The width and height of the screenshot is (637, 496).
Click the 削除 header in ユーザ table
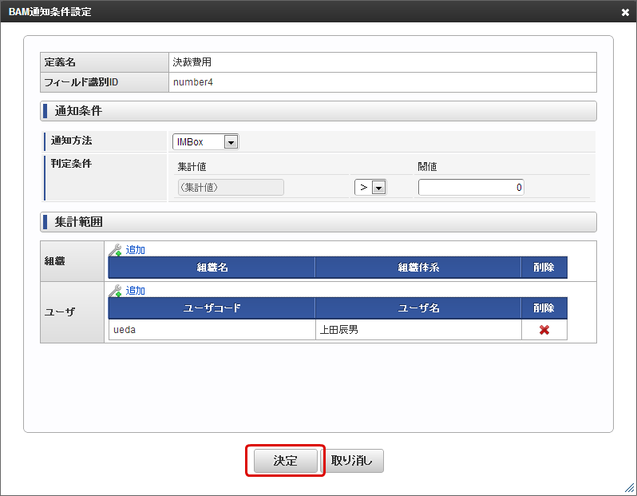point(544,308)
